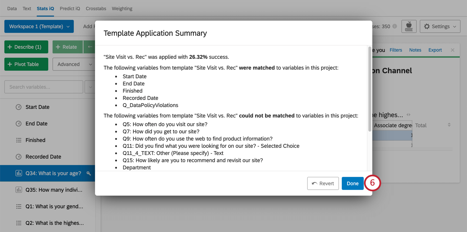
Task: Click the Revert button
Action: tap(323, 183)
